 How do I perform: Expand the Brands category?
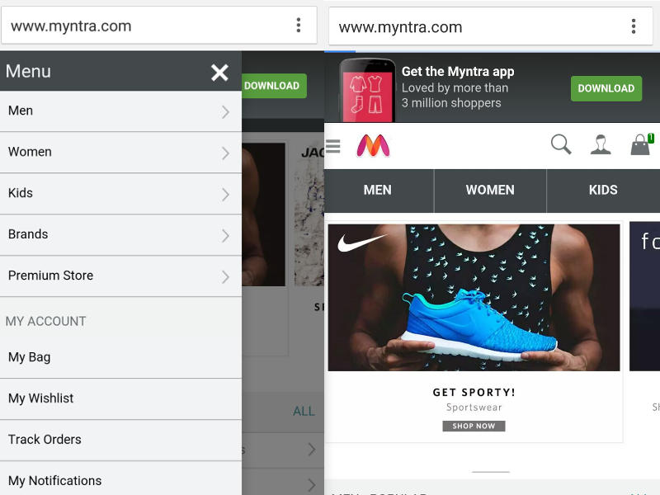click(x=121, y=234)
